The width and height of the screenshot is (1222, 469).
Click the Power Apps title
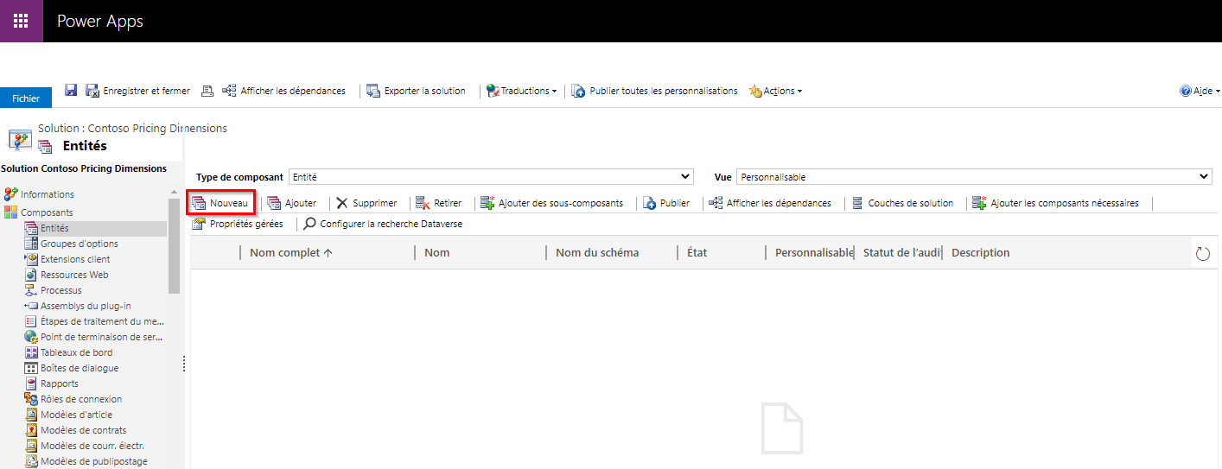pyautogui.click(x=100, y=21)
